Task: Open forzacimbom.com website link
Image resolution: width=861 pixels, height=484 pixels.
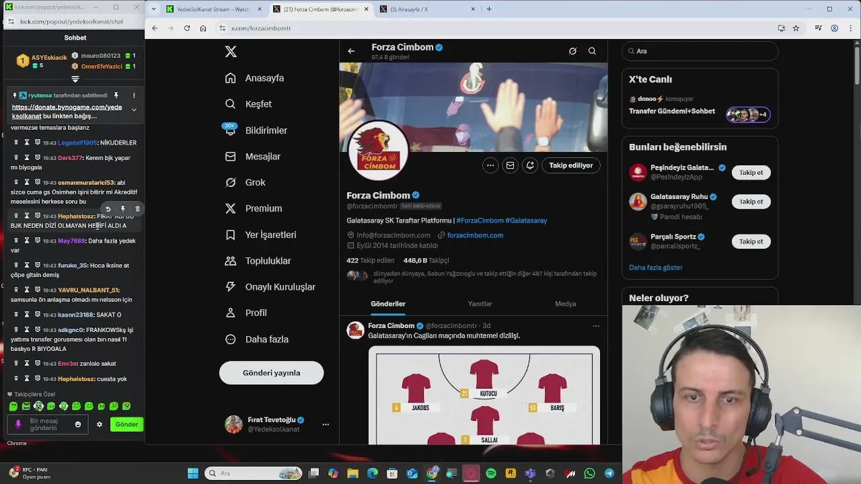Action: pyautogui.click(x=475, y=235)
